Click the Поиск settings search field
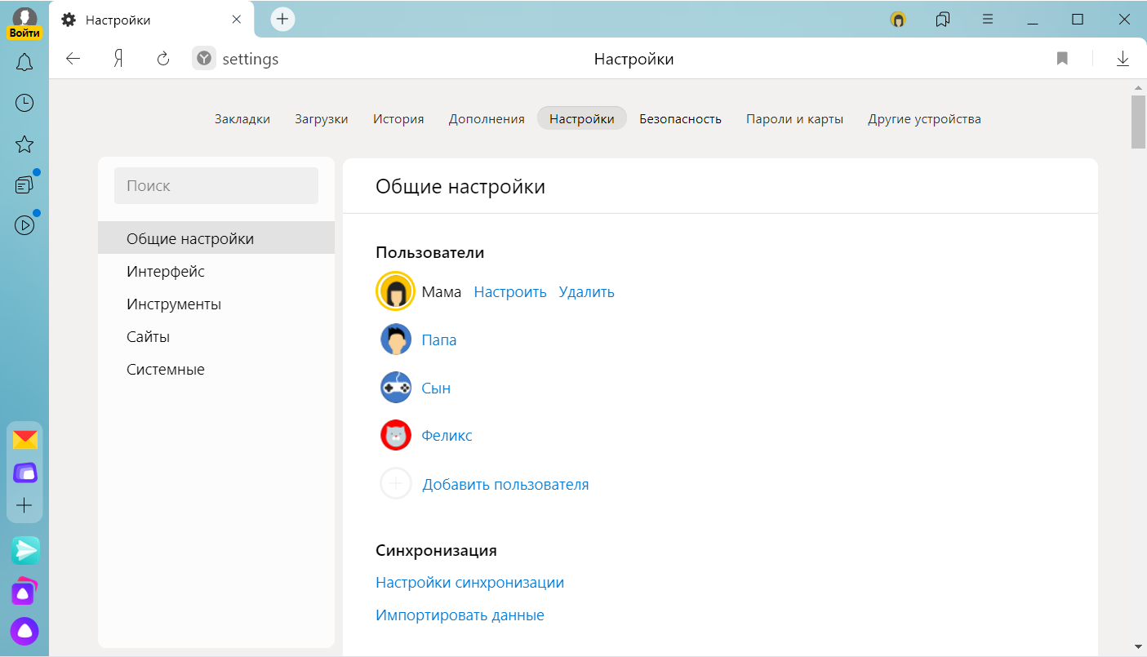 [216, 186]
